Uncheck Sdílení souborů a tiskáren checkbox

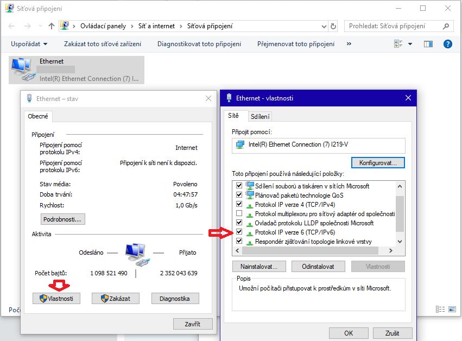239,185
